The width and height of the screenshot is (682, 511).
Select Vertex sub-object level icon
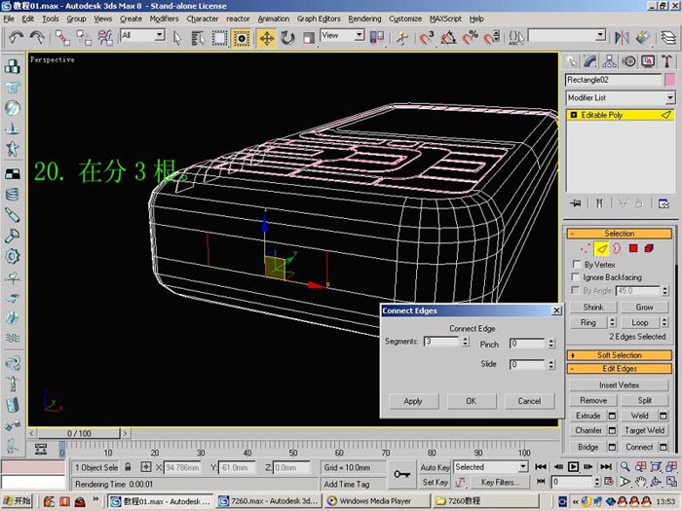[x=586, y=249]
